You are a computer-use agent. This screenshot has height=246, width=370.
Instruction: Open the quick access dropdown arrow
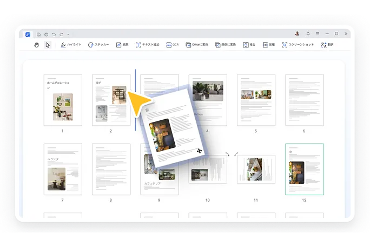click(68, 35)
